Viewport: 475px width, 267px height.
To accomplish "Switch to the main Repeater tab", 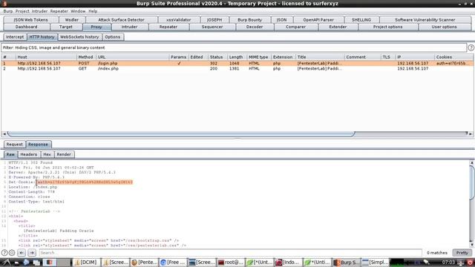I will coord(168,27).
